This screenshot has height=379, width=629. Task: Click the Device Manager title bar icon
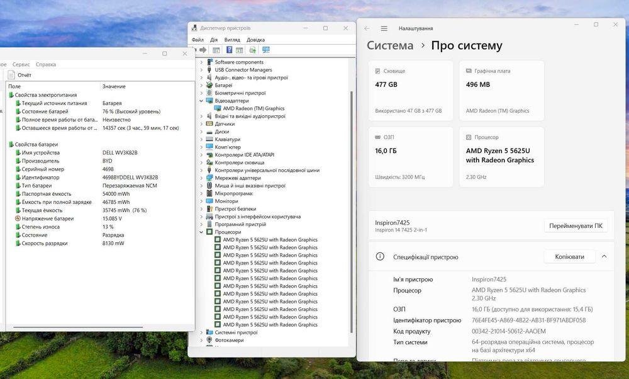pyautogui.click(x=194, y=28)
